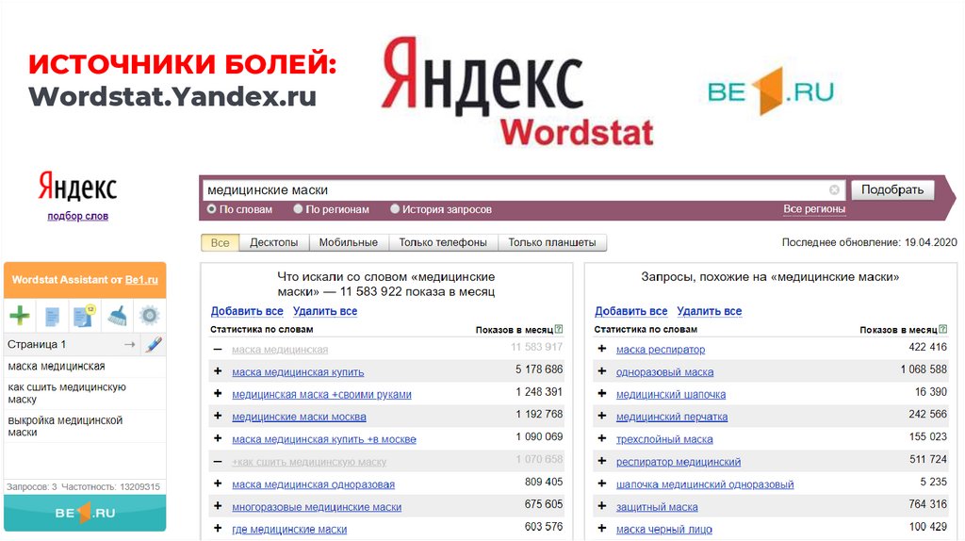Add трехслойный маска with plus icon
Screen dimensions: 965x541
(602, 438)
